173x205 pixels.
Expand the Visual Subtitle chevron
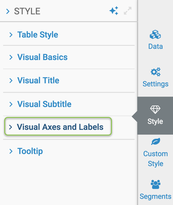click(x=11, y=104)
